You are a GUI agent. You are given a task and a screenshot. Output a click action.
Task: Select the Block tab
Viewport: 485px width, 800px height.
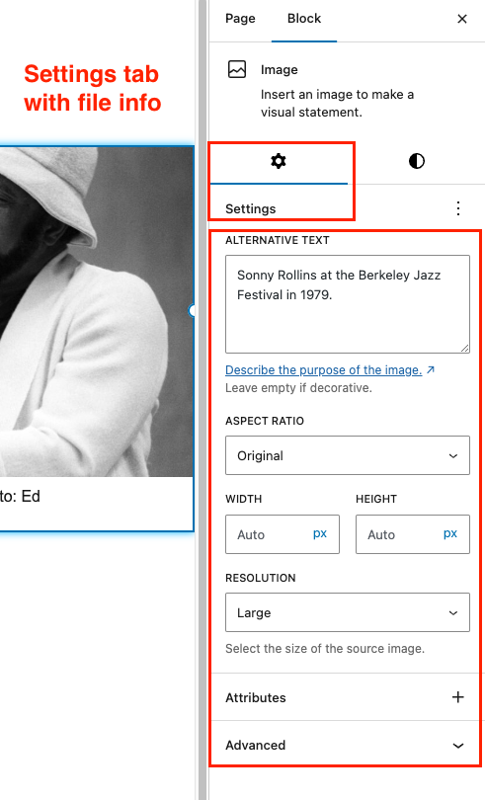click(304, 19)
